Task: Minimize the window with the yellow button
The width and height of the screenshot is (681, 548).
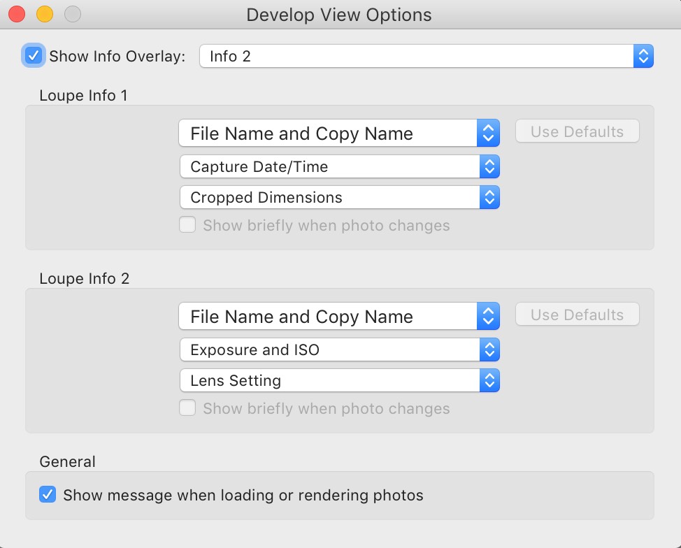Action: 45,15
